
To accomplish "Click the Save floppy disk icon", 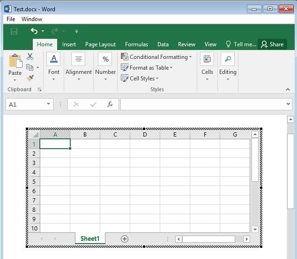I will pyautogui.click(x=14, y=31).
